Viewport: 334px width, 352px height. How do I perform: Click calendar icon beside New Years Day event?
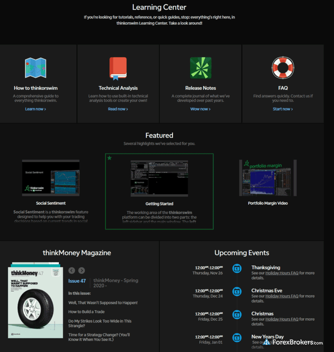(x=237, y=337)
